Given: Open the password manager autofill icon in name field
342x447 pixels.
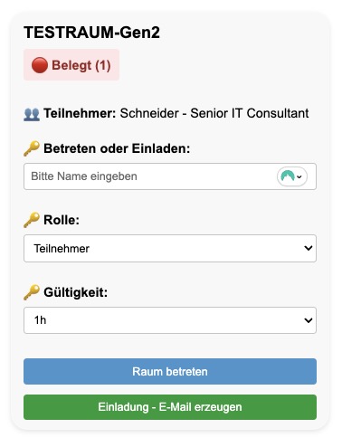Looking at the screenshot, I should pyautogui.click(x=292, y=176).
